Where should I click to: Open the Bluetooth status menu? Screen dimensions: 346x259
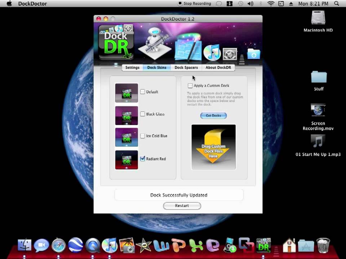coord(260,4)
